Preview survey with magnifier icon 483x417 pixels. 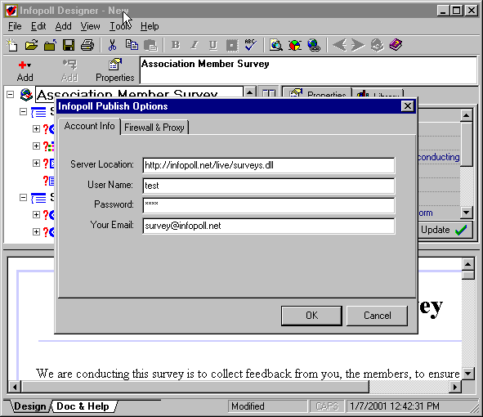point(276,45)
